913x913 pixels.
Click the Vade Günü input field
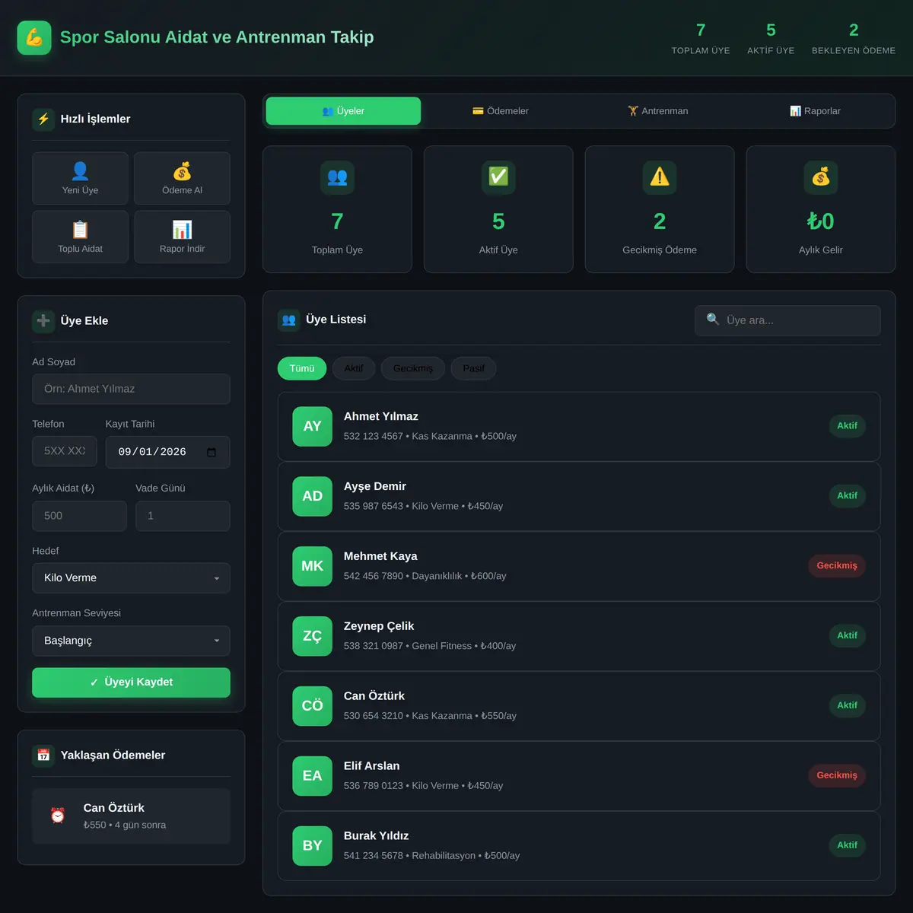tap(183, 516)
